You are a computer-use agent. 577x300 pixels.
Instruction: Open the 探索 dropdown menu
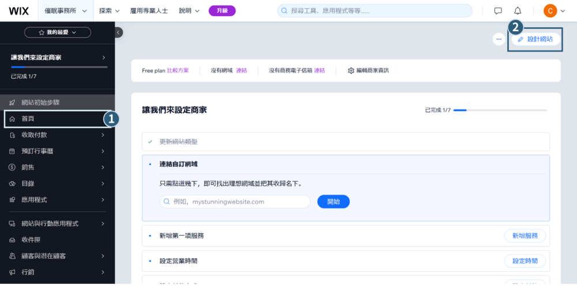click(109, 11)
